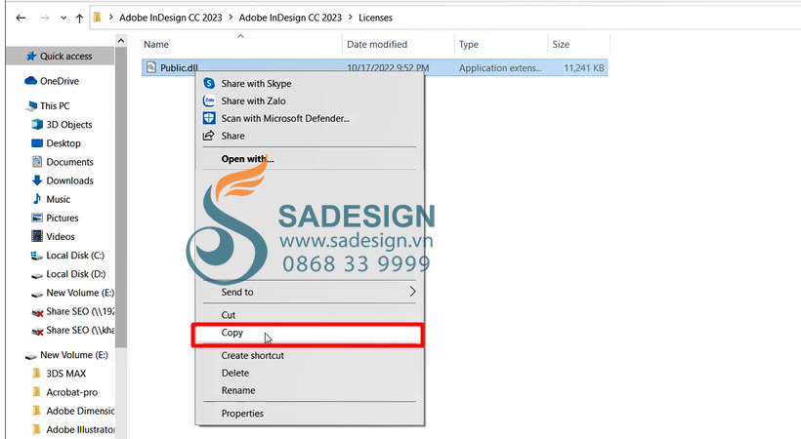Open Downloads in the sidebar
Image resolution: width=801 pixels, height=439 pixels.
coord(69,180)
